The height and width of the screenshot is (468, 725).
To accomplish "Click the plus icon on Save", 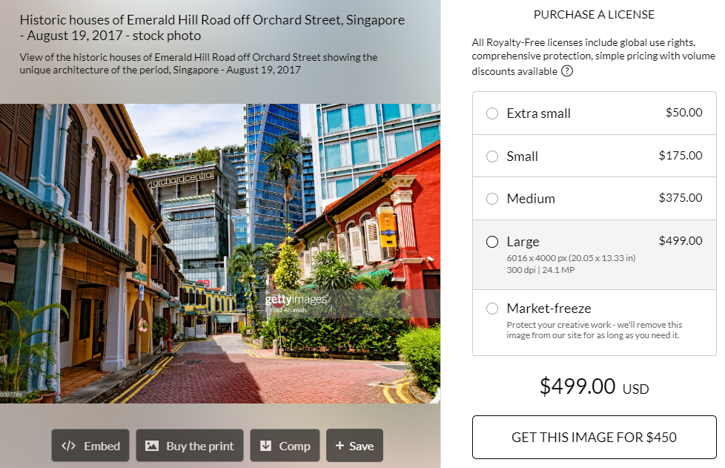I will (340, 445).
